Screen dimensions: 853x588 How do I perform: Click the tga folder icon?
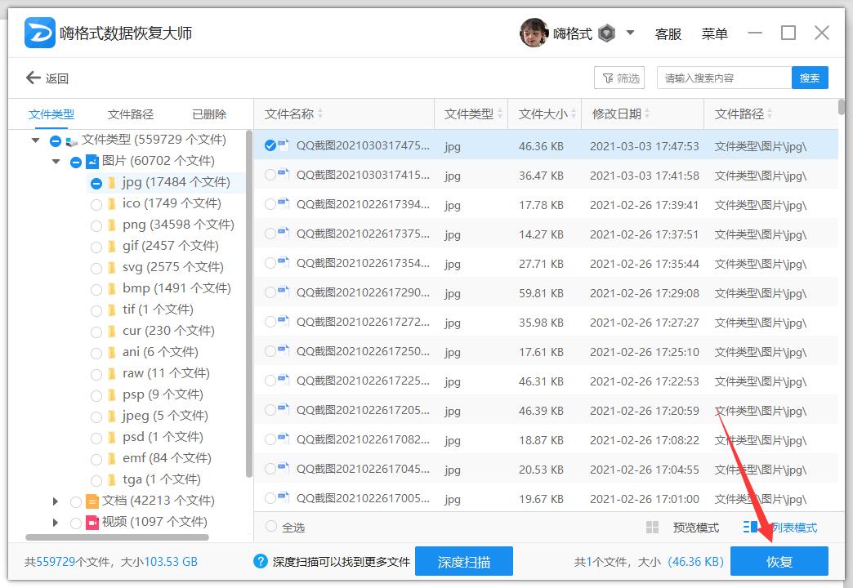(111, 479)
